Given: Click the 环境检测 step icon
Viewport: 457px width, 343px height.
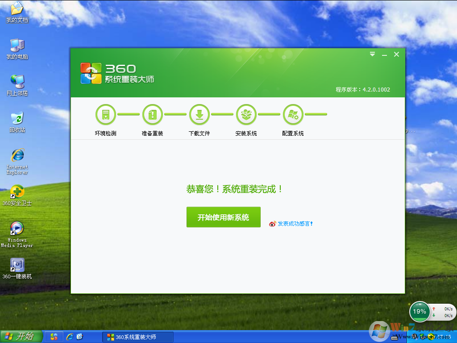Looking at the screenshot, I should click(105, 114).
